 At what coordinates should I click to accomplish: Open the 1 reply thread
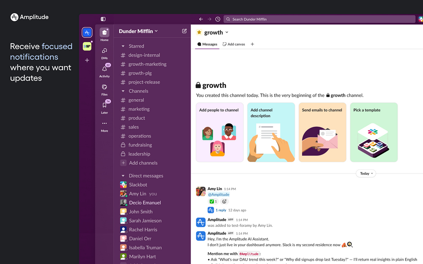click(x=221, y=210)
